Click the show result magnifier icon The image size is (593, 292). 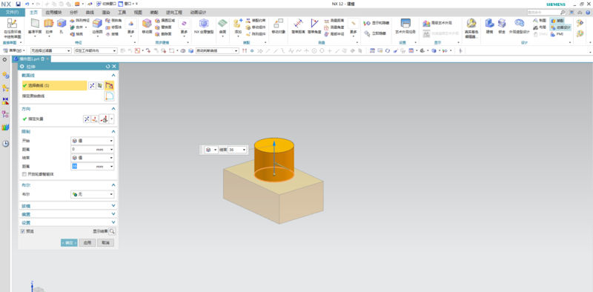(x=112, y=231)
